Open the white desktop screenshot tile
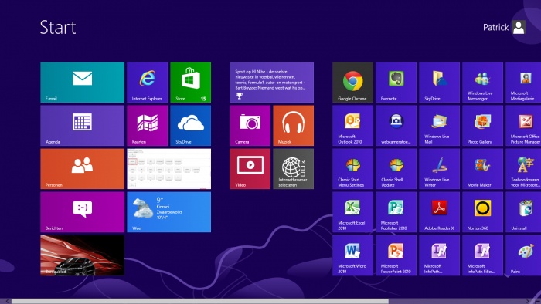The width and height of the screenshot is (541, 304). (x=168, y=169)
